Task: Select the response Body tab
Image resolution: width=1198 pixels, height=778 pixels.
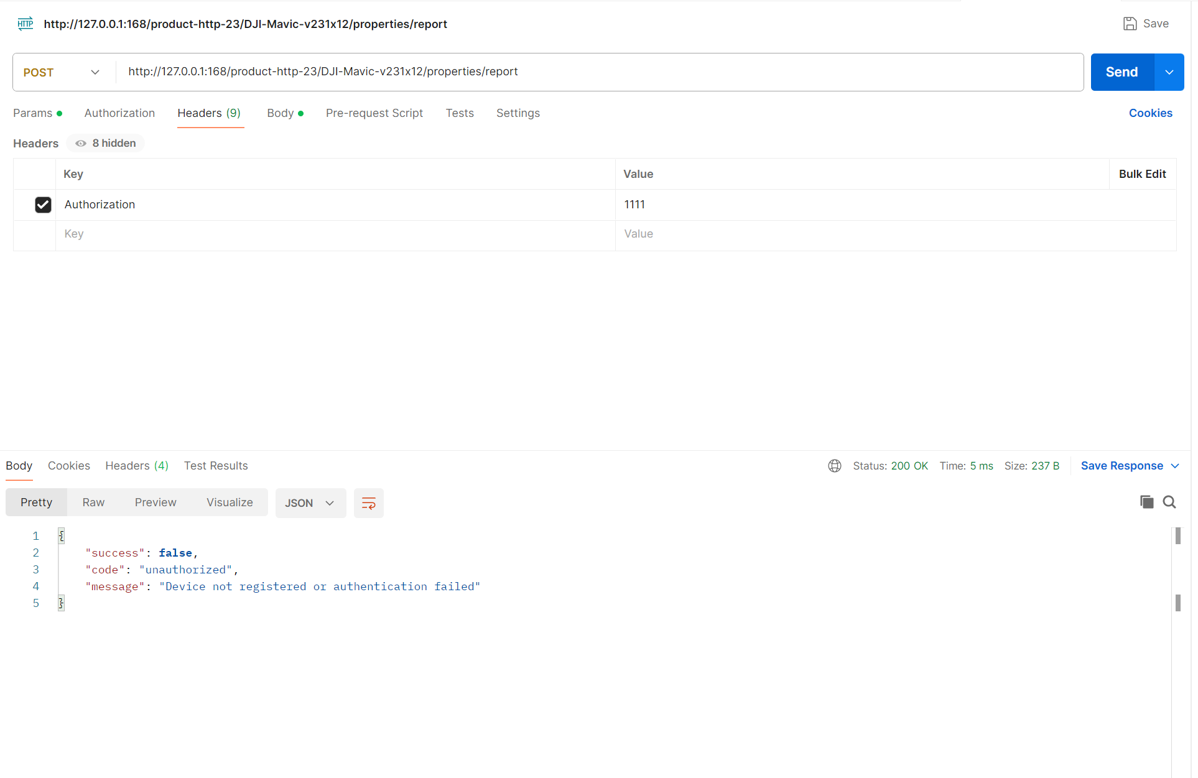Action: [x=19, y=466]
